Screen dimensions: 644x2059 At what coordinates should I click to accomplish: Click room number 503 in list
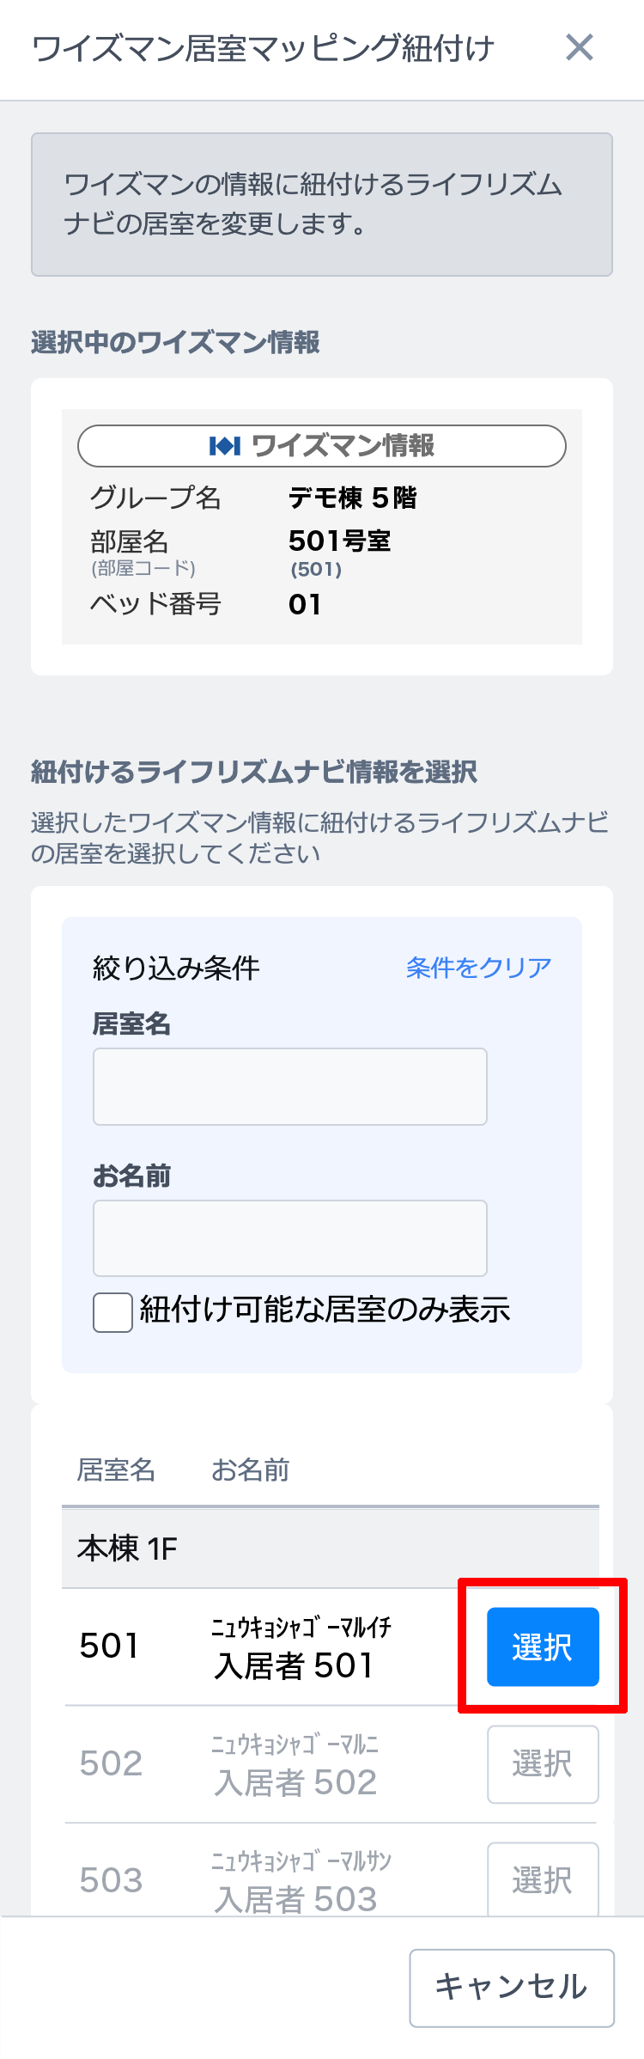pyautogui.click(x=111, y=1880)
